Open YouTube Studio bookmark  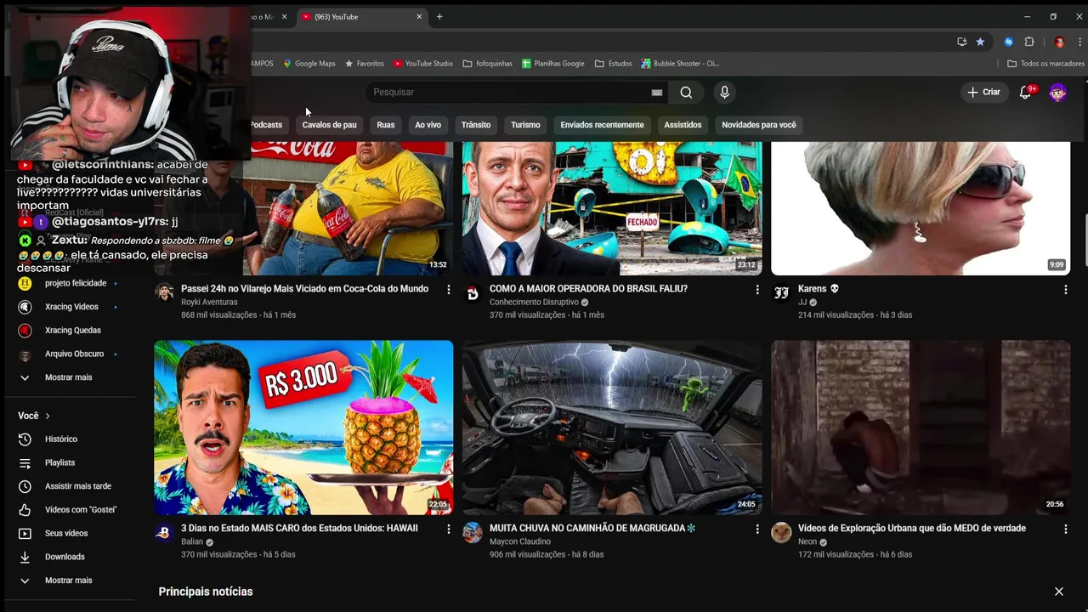(422, 64)
